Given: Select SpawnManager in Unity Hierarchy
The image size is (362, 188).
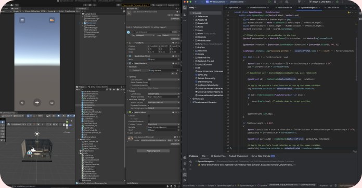Looking at the screenshot, I should pos(93,32).
